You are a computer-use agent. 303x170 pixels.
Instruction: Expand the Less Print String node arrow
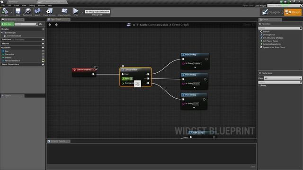pyautogui.click(x=194, y=108)
